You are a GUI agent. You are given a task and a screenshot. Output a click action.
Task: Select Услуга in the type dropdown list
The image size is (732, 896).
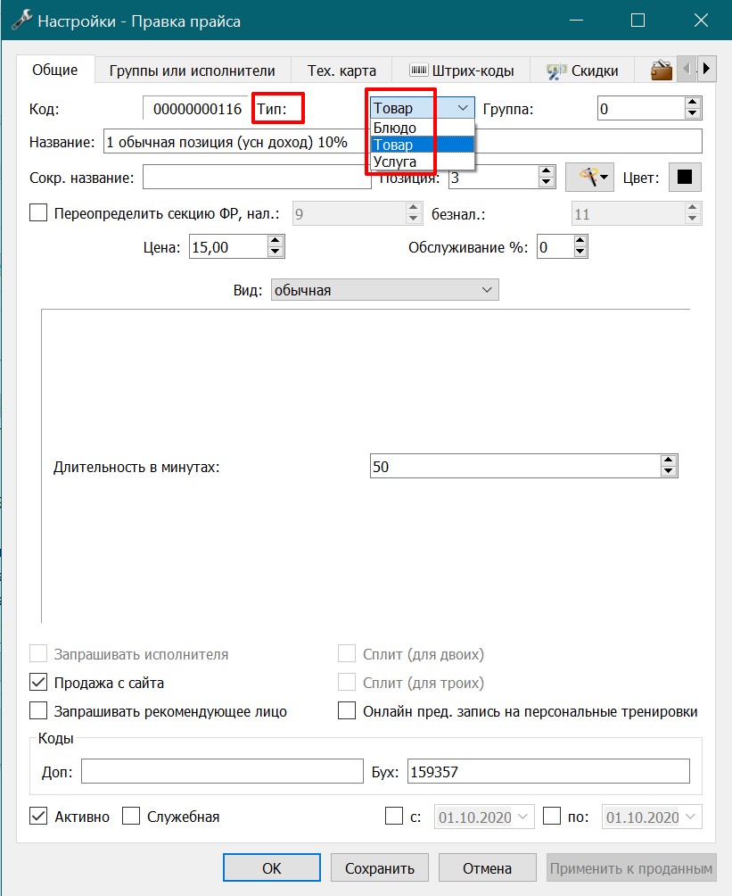[x=422, y=162]
